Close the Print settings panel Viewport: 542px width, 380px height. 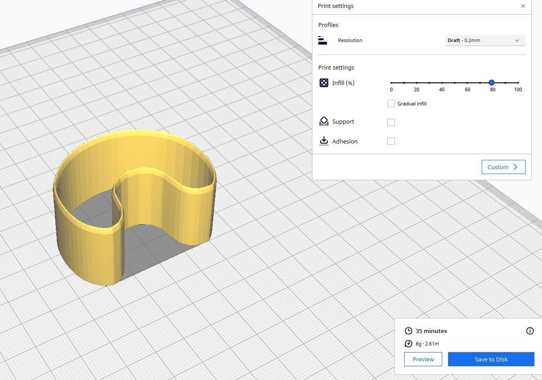523,6
